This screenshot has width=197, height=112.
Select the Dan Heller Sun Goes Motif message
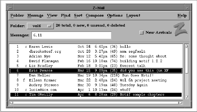(x=96, y=75)
